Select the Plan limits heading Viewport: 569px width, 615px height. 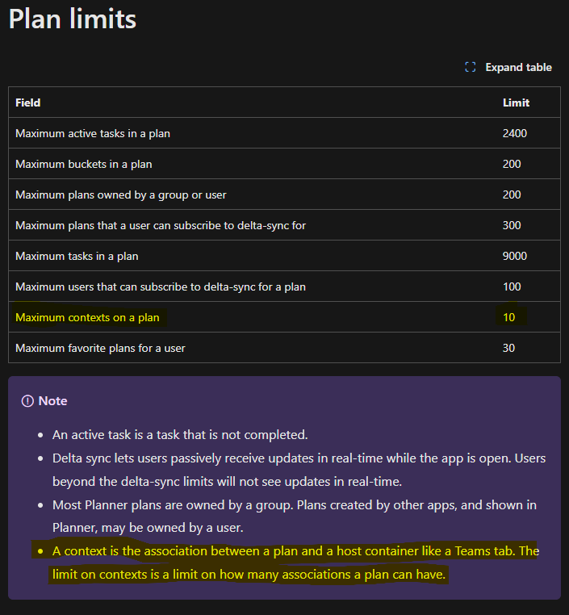[73, 19]
